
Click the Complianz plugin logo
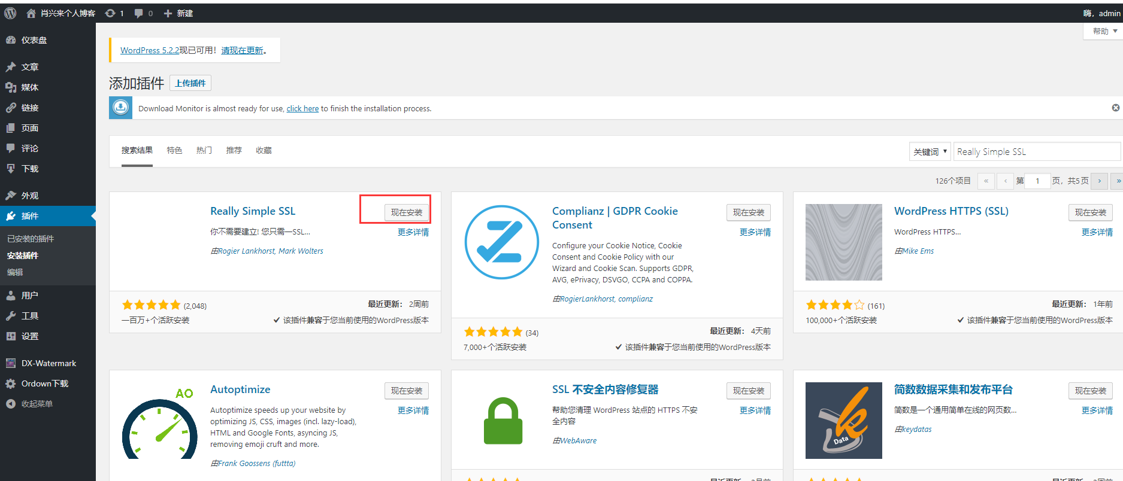[x=502, y=242]
